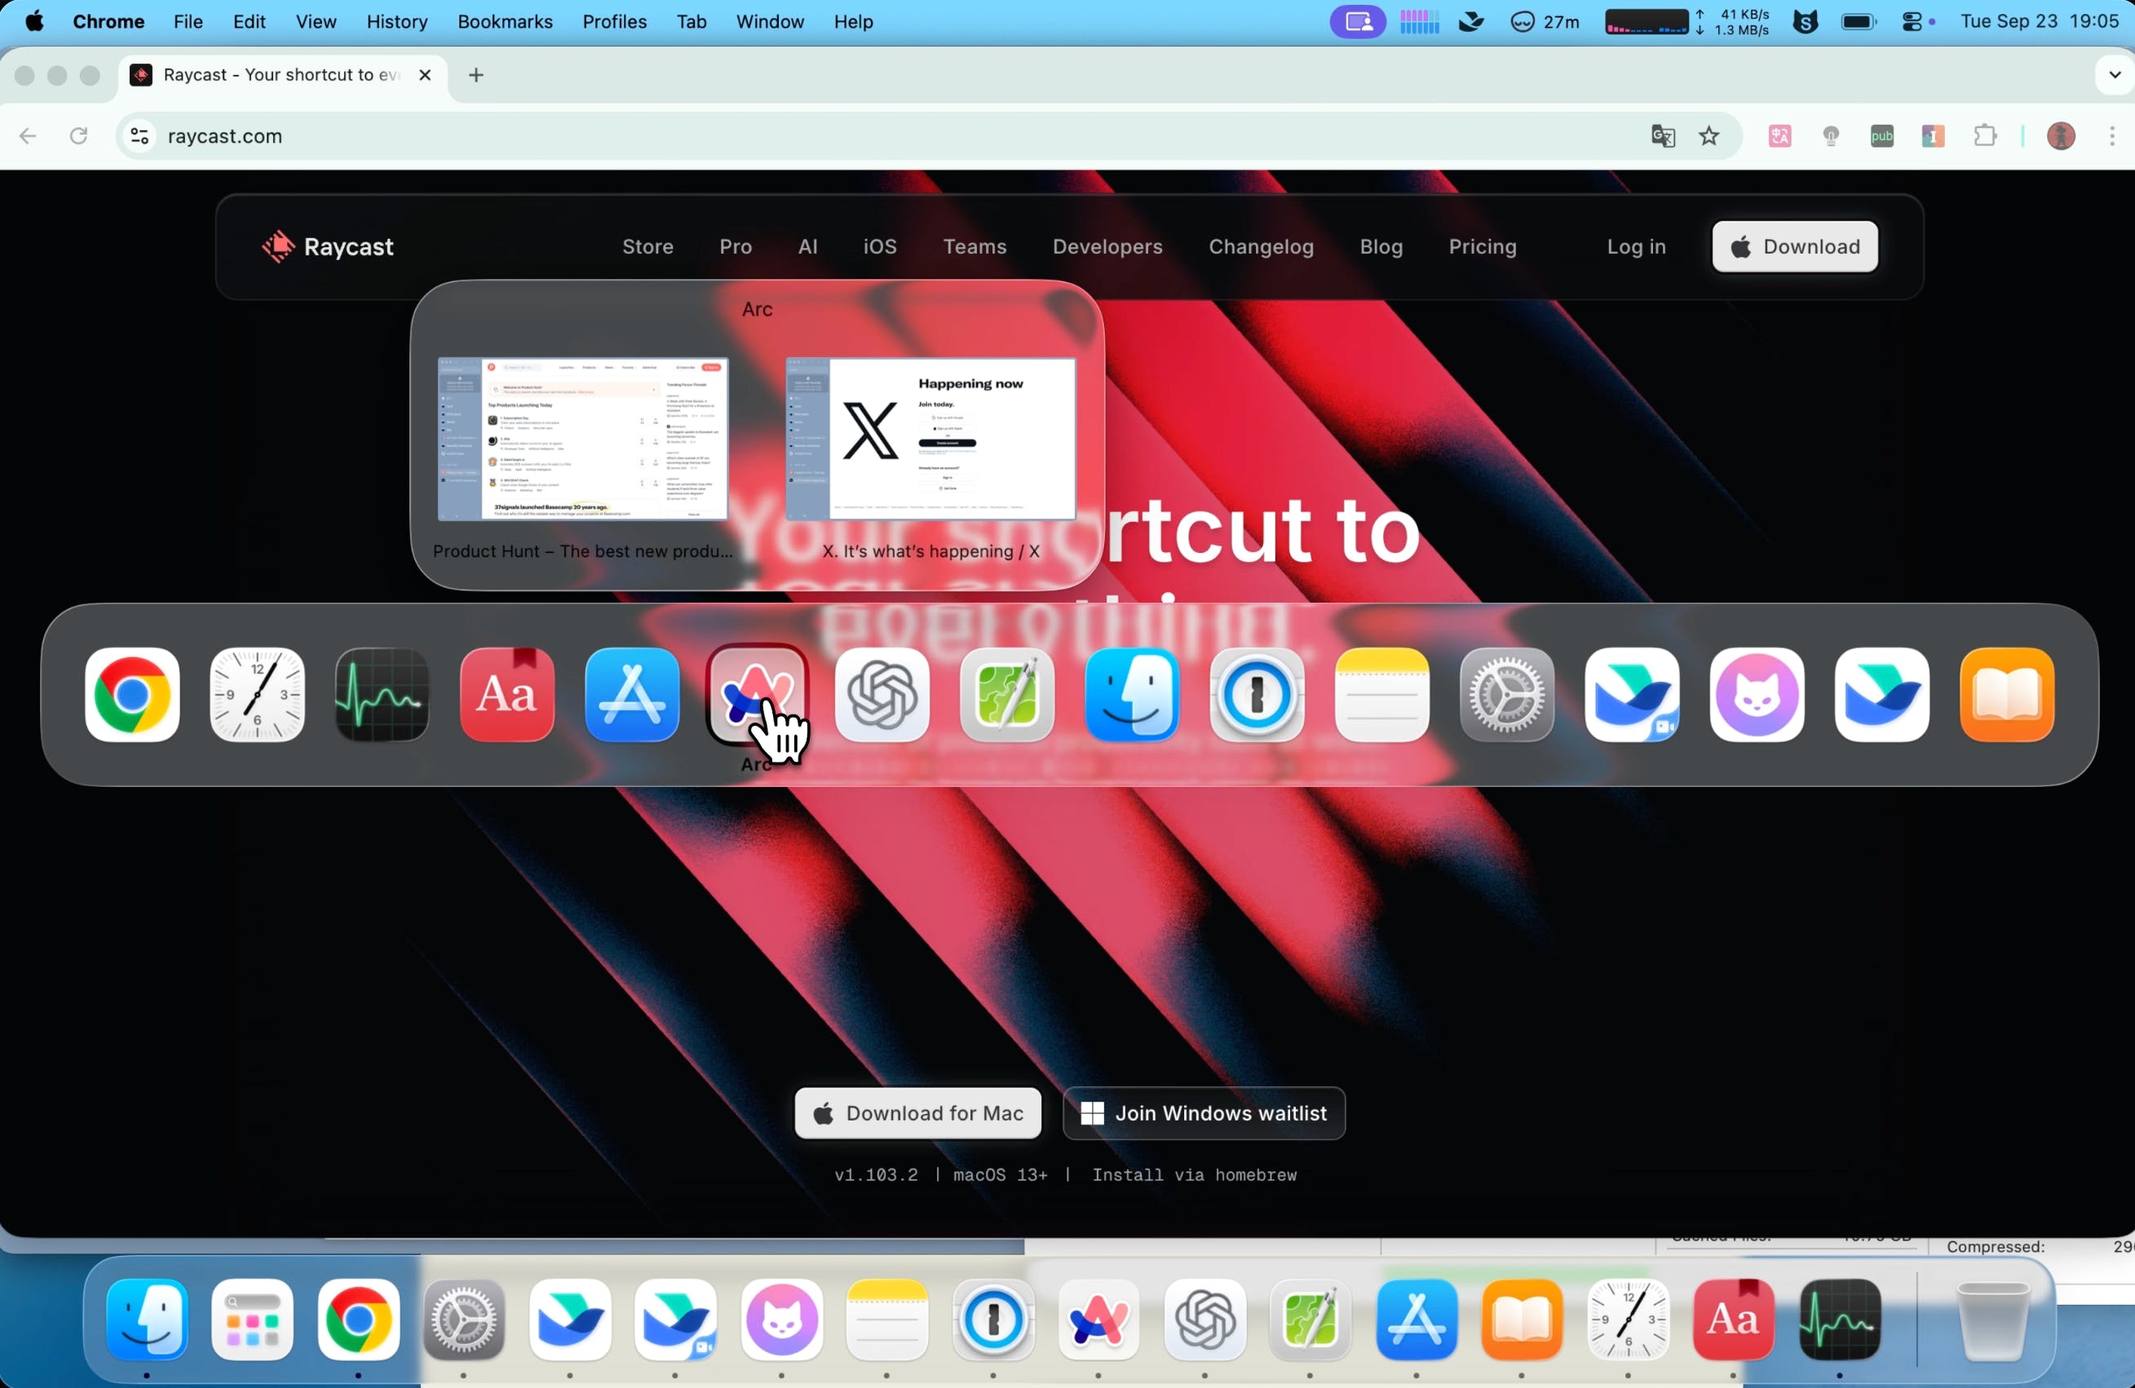Open Chrome three-dot menu
This screenshot has height=1388, width=2135.
pyautogui.click(x=2111, y=135)
